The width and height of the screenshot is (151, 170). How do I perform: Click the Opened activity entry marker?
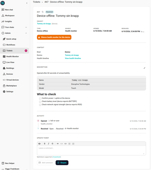pos(38,121)
